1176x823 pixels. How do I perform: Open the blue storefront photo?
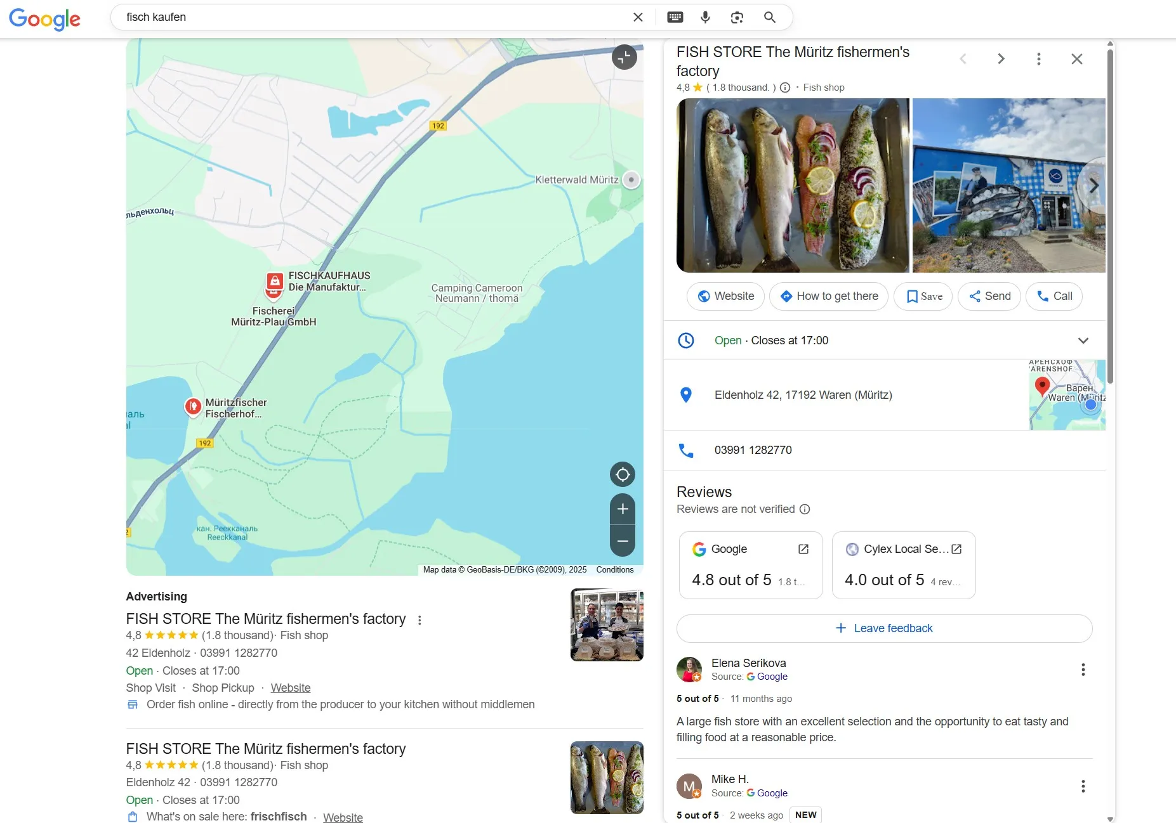[x=1009, y=186]
